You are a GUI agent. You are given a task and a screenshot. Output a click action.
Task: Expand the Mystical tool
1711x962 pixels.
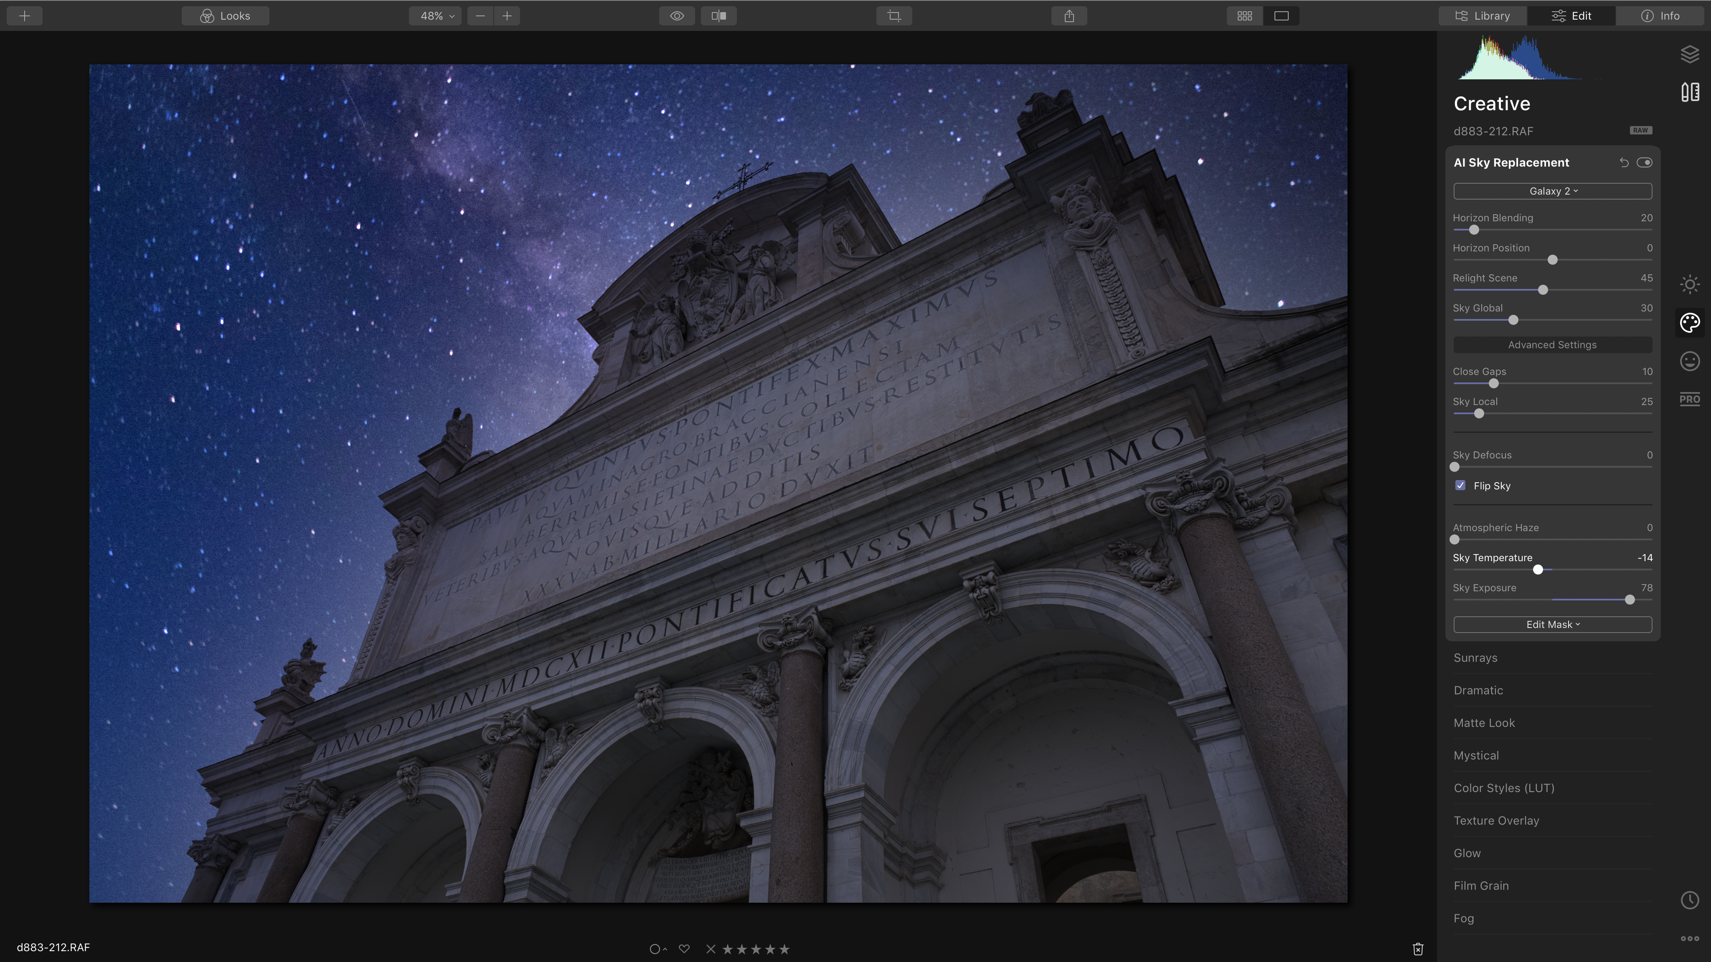click(1552, 755)
